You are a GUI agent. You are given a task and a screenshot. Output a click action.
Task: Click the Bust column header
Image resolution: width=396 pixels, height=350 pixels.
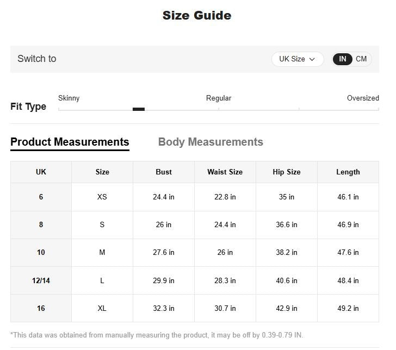[164, 172]
